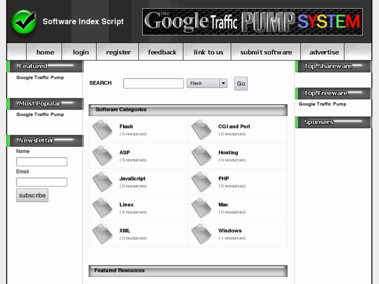Image resolution: width=379 pixels, height=284 pixels.
Task: Open the PHP category folder icon
Action: click(202, 181)
